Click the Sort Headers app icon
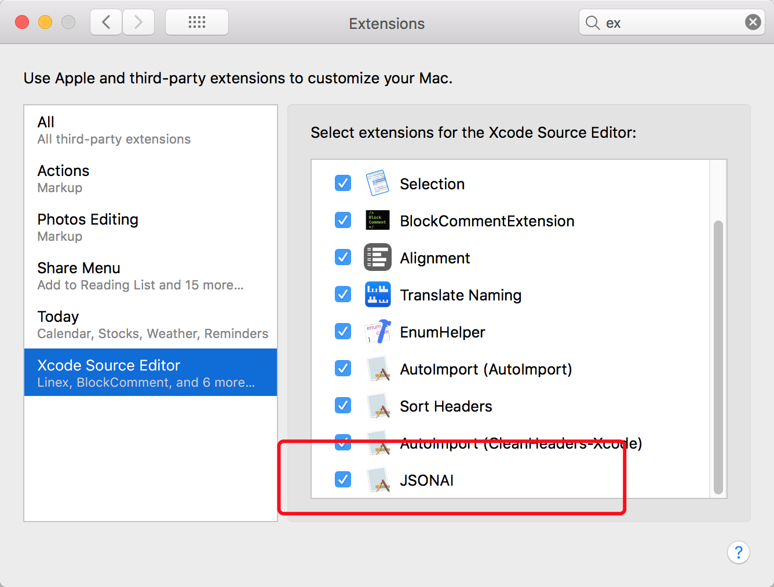The width and height of the screenshot is (774, 587). [379, 406]
